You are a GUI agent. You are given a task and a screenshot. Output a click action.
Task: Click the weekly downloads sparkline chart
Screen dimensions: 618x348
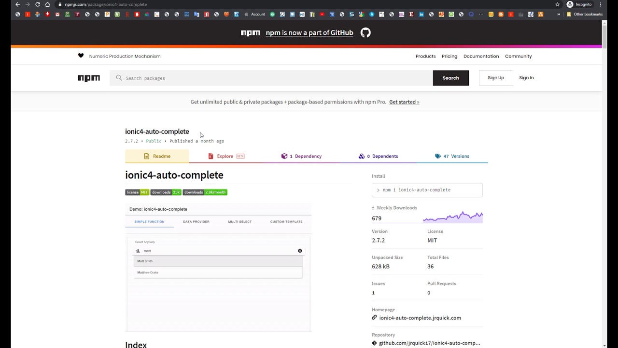pos(453,217)
